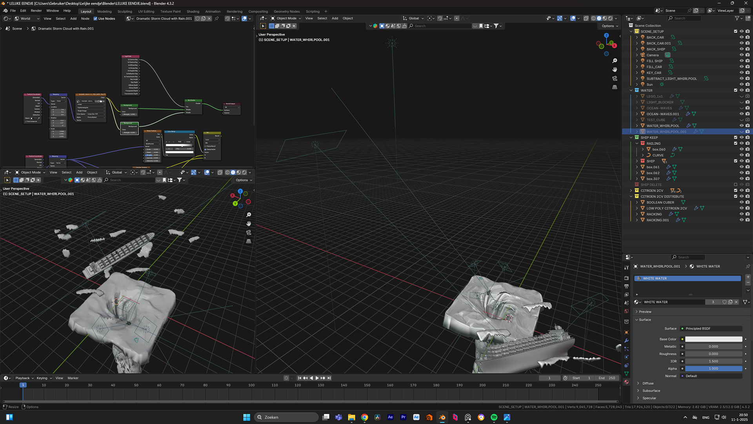Open the Render properties tab
The width and height of the screenshot is (753, 424).
coord(626,278)
